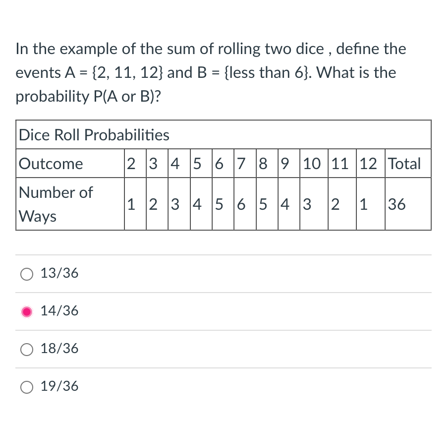Select the 18/36 answer option
Image resolution: width=445 pixels, height=421 pixels.
point(27,349)
